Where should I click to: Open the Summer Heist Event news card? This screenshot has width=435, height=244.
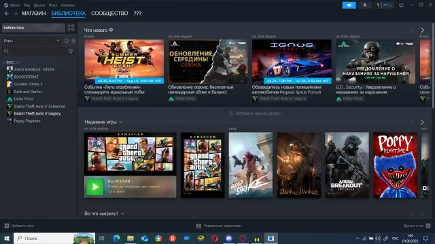(124, 62)
